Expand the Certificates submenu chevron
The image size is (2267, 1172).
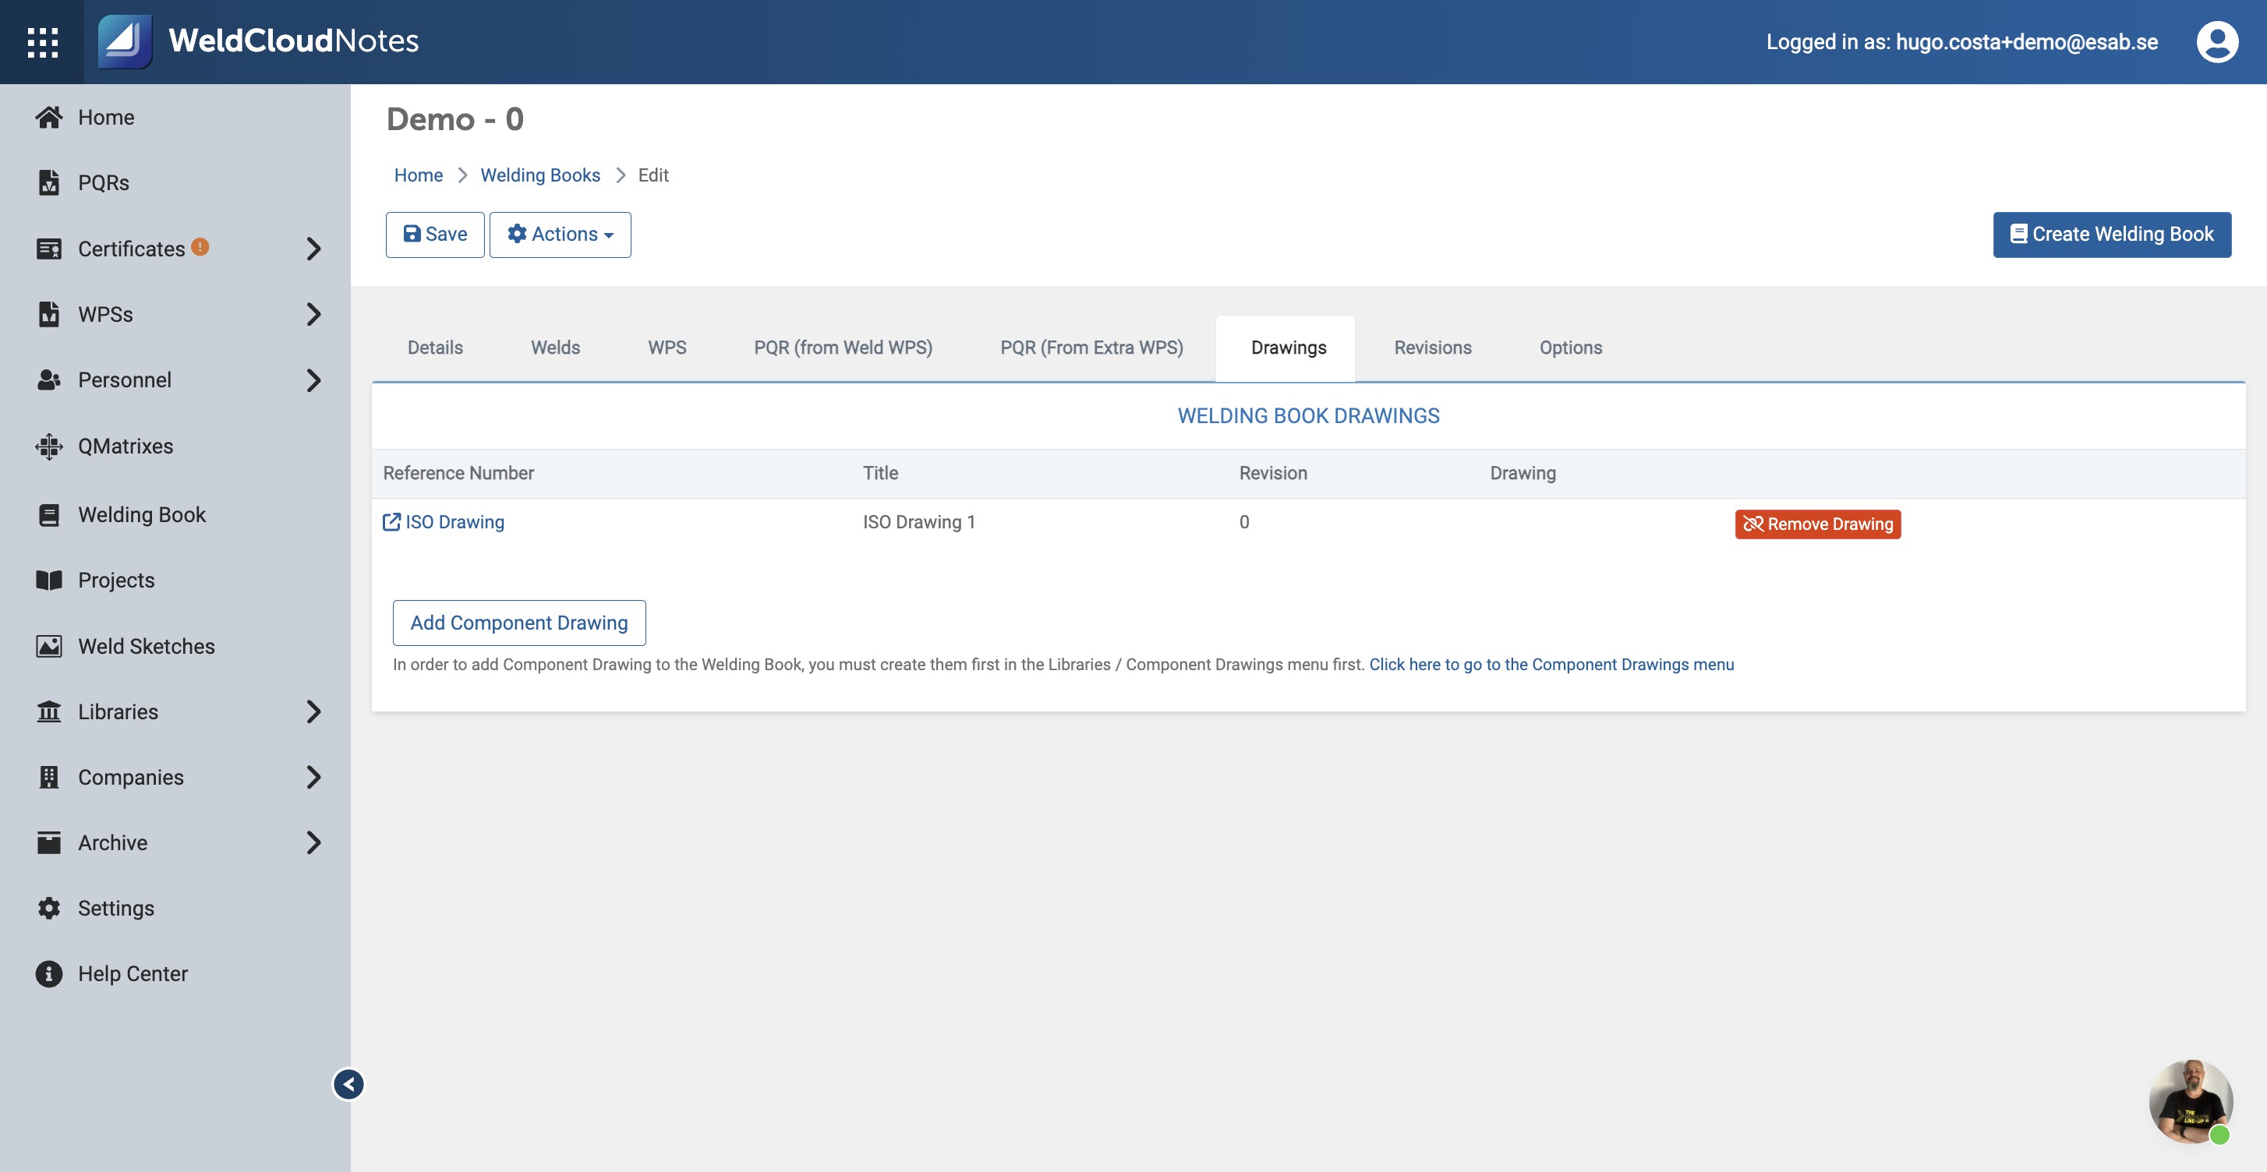(313, 249)
